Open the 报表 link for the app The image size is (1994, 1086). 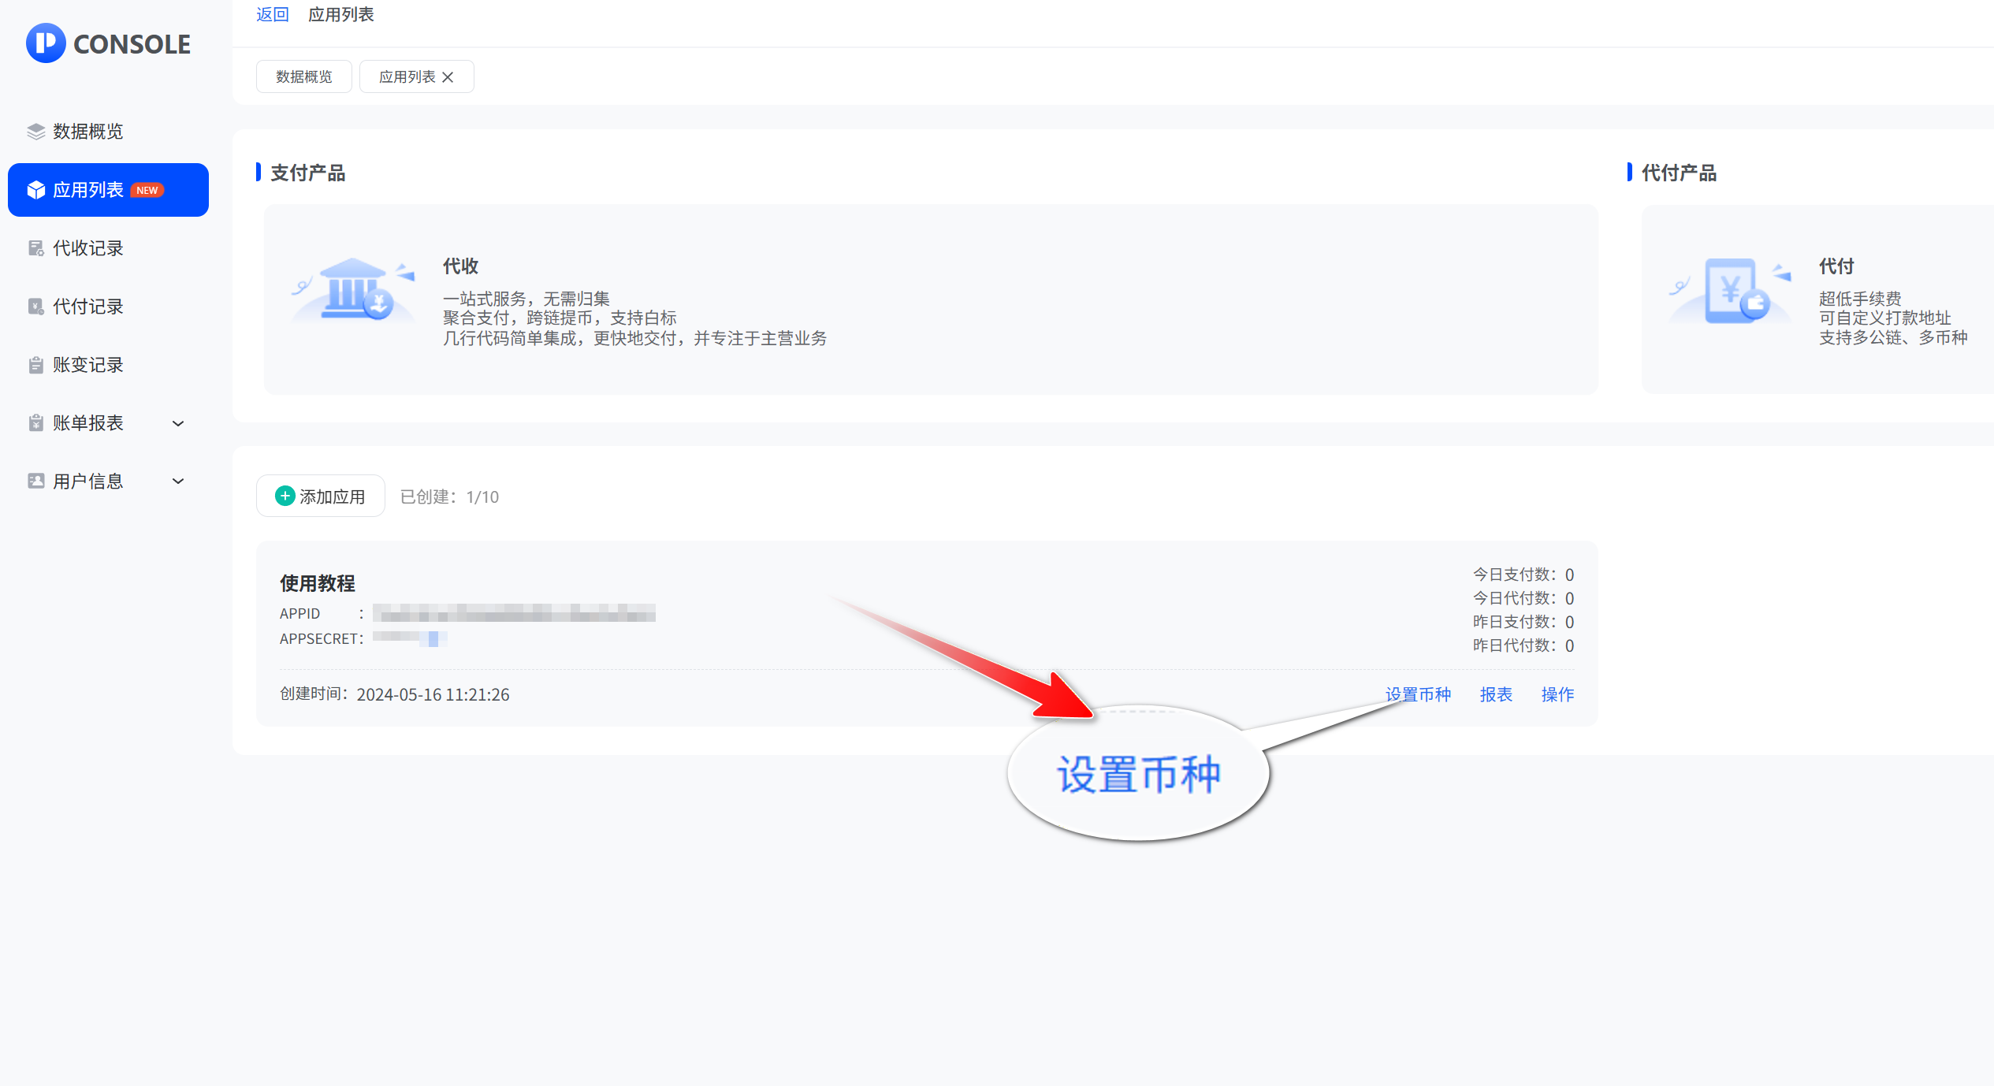pyautogui.click(x=1495, y=694)
